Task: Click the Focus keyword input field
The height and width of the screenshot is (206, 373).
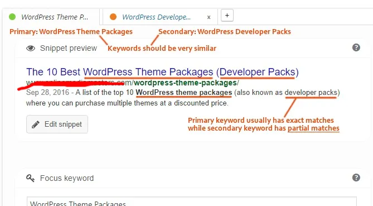Action: point(192,202)
